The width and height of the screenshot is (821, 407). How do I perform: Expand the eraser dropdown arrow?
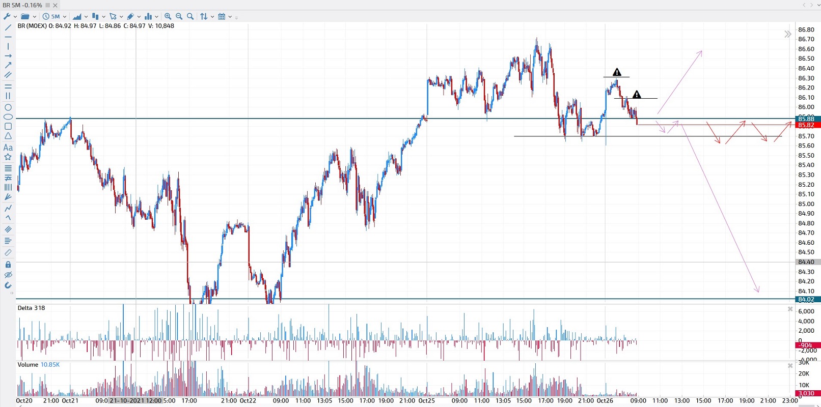139,17
